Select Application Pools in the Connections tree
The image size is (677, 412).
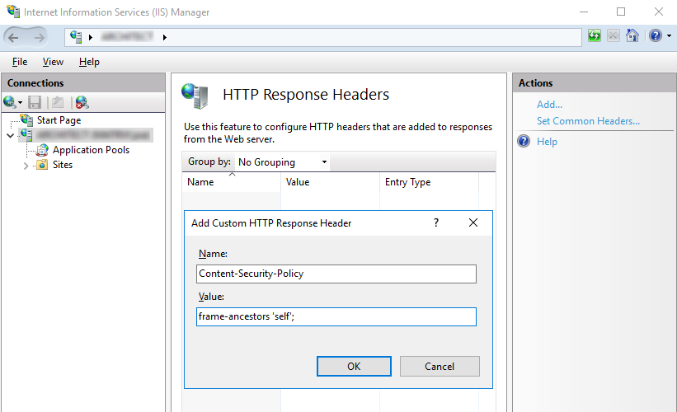click(x=91, y=150)
